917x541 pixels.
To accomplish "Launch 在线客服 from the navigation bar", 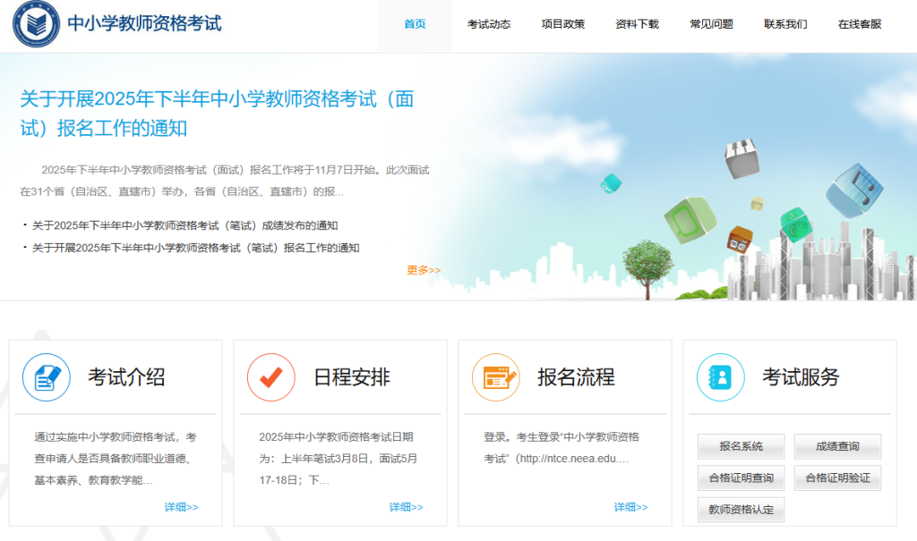I will 861,24.
